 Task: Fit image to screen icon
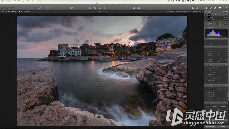tap(104, 8)
